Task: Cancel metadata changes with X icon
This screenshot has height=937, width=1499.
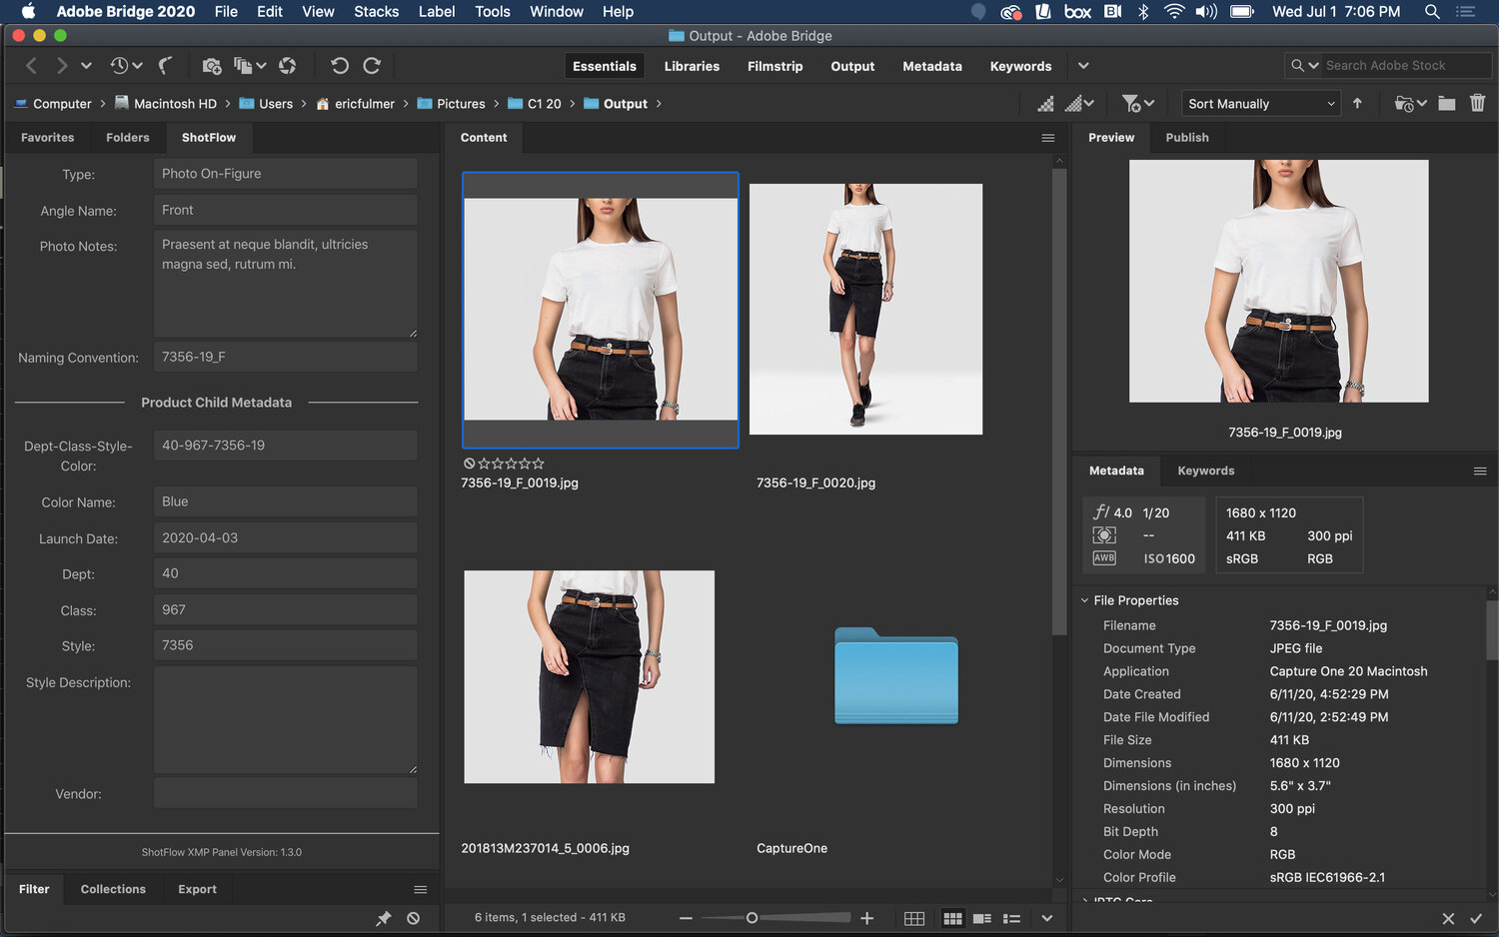Action: coord(1448,918)
